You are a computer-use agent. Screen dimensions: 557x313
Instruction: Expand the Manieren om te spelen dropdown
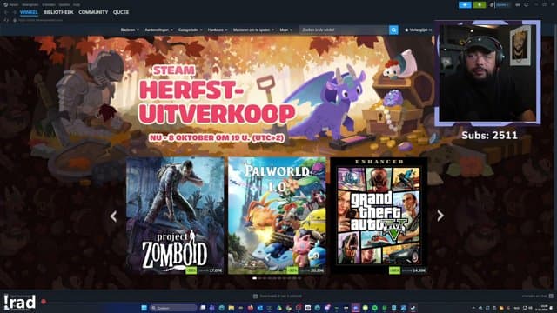click(253, 30)
